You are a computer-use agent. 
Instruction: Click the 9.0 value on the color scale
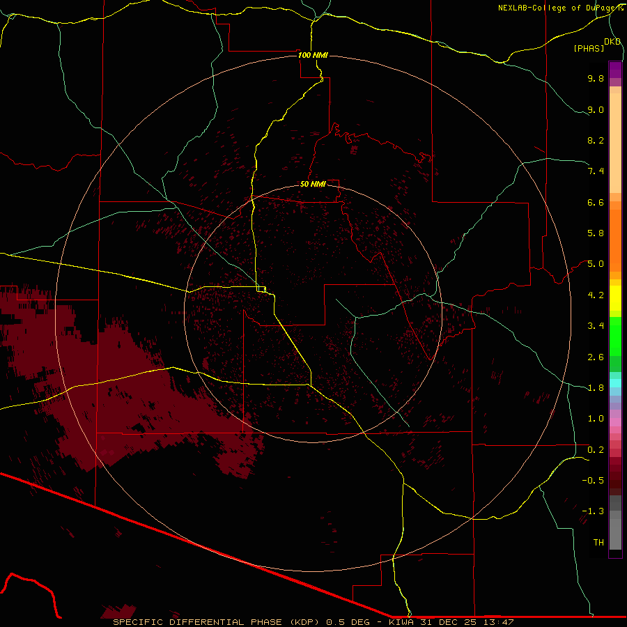pos(596,109)
